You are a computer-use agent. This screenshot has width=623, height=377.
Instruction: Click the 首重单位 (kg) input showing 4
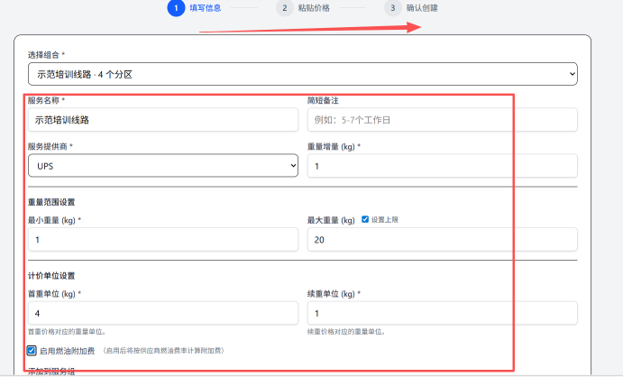pos(162,313)
